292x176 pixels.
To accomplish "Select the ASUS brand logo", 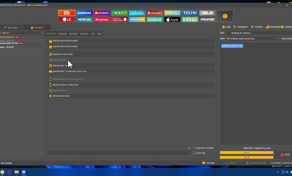I will [207, 13].
